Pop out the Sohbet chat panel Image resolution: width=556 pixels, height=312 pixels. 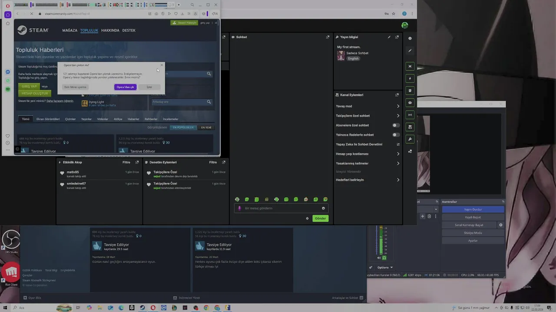(x=328, y=37)
